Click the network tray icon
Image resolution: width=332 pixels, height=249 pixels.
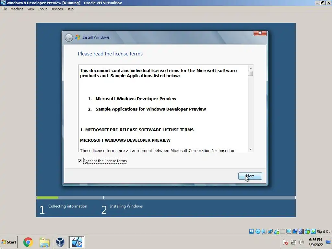[x=293, y=242]
